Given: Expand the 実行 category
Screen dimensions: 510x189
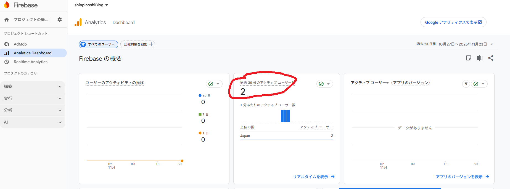Looking at the screenshot, I should point(33,99).
